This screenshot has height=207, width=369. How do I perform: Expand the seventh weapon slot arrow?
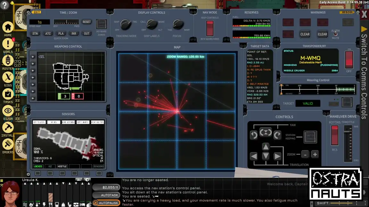33,98
